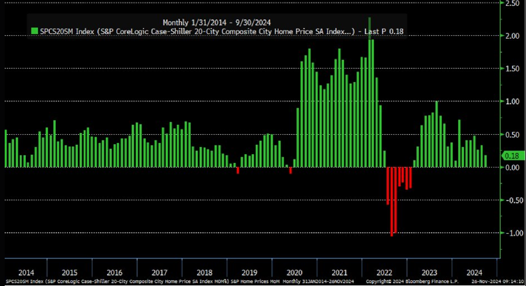
Task: Click the 2020 x-axis year label
Action: (294, 273)
